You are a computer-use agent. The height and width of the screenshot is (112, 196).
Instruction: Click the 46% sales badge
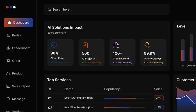tap(159, 98)
